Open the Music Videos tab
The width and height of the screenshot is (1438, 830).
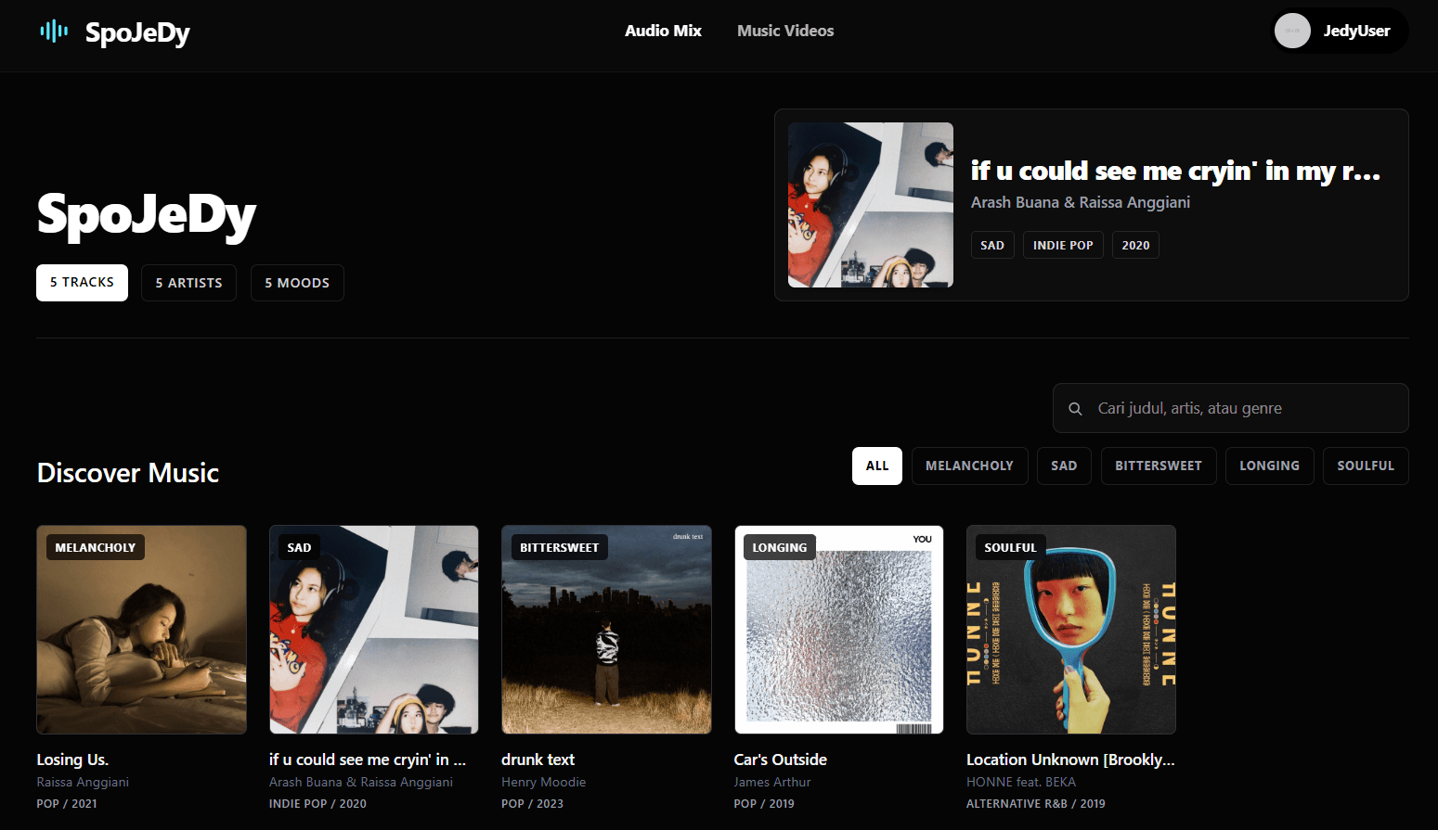tap(785, 31)
